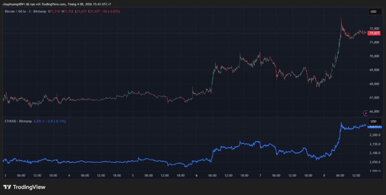Click the Bitcoin price spike peak candle
The image size is (386, 195).
[342, 20]
